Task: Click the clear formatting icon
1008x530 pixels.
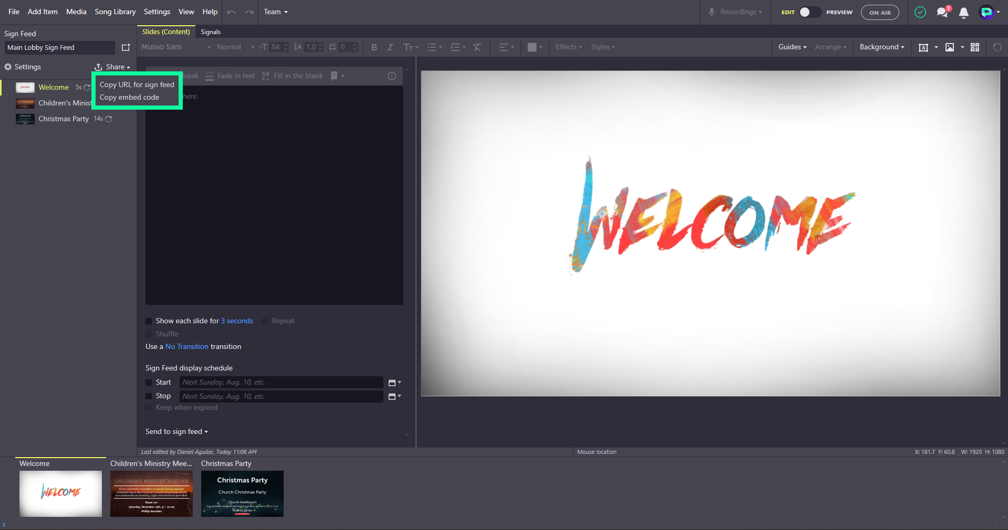Action: [477, 47]
